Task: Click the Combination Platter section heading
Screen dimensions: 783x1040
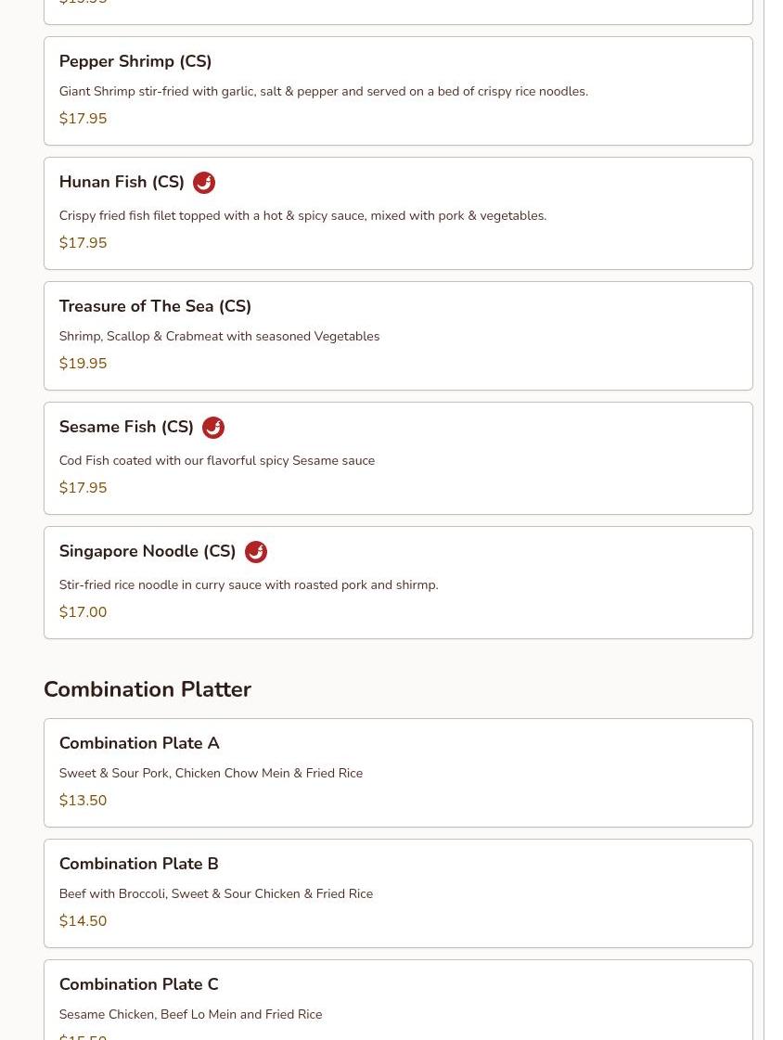Action: 147,689
